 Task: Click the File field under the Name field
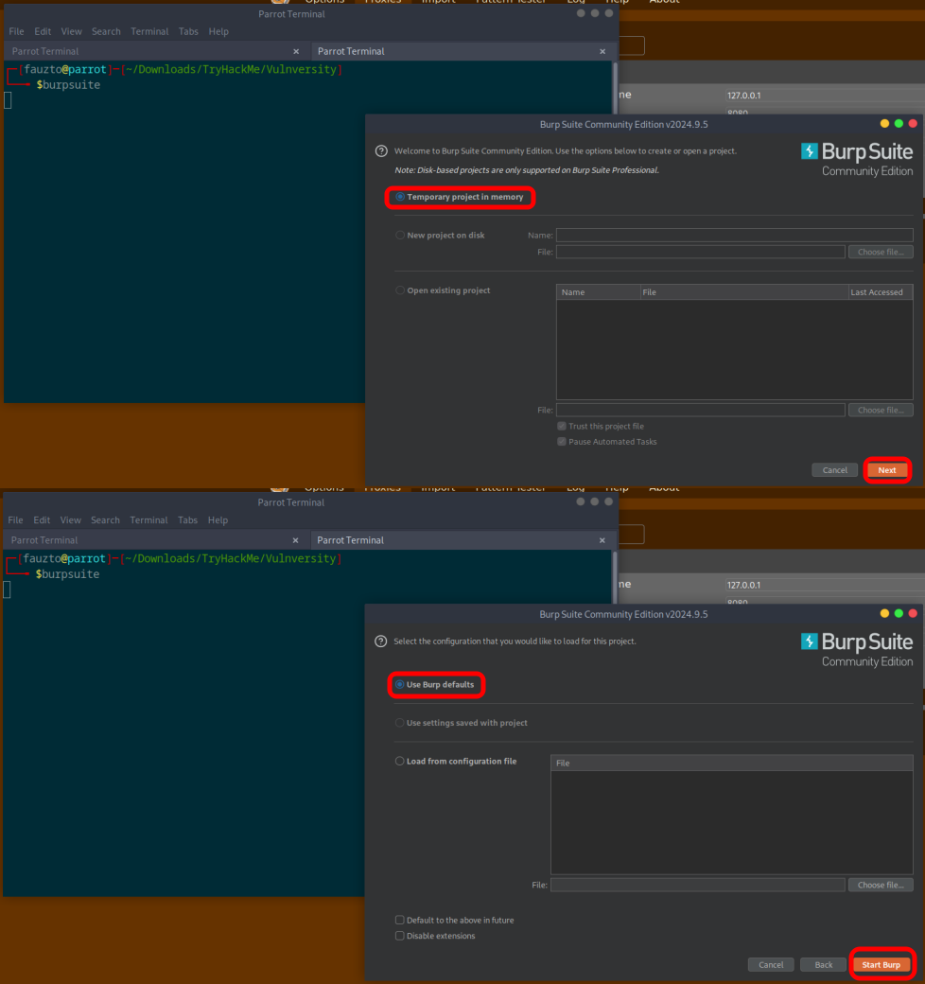point(701,252)
